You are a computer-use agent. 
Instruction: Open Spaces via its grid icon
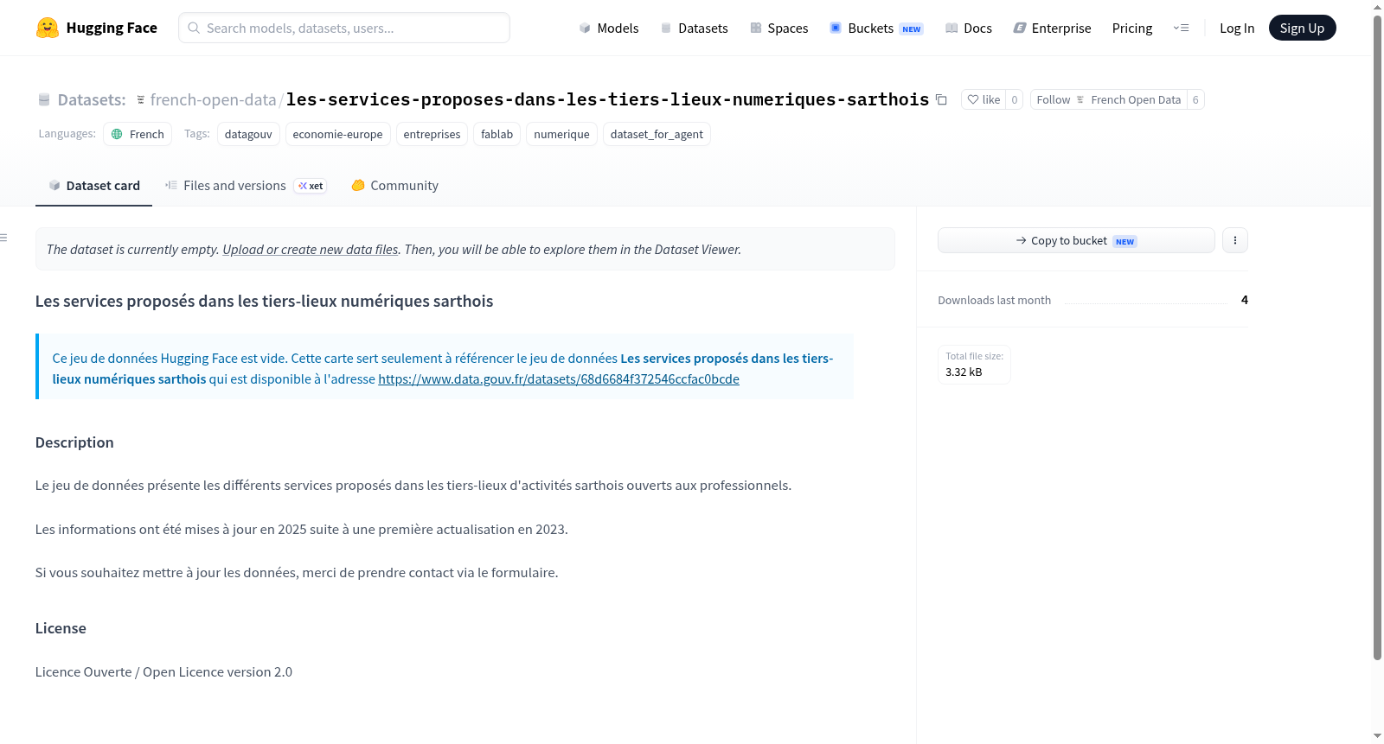click(756, 28)
